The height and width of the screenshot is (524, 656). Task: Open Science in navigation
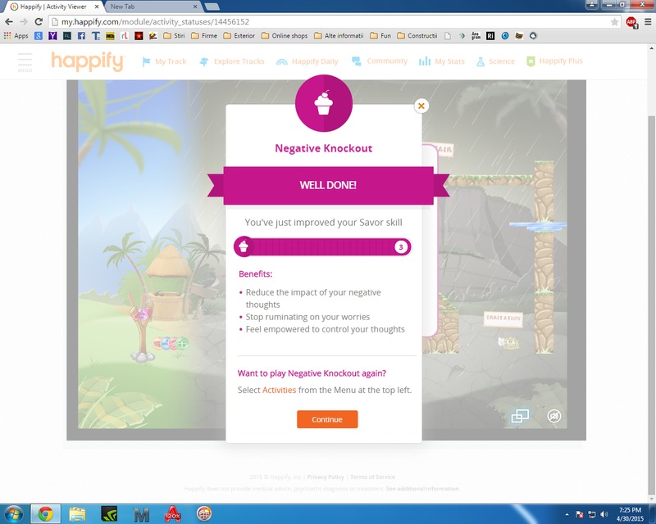click(x=496, y=61)
